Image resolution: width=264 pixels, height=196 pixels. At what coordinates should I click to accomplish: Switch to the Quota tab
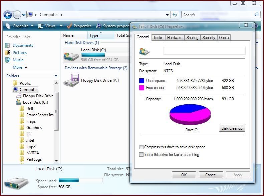coord(224,38)
